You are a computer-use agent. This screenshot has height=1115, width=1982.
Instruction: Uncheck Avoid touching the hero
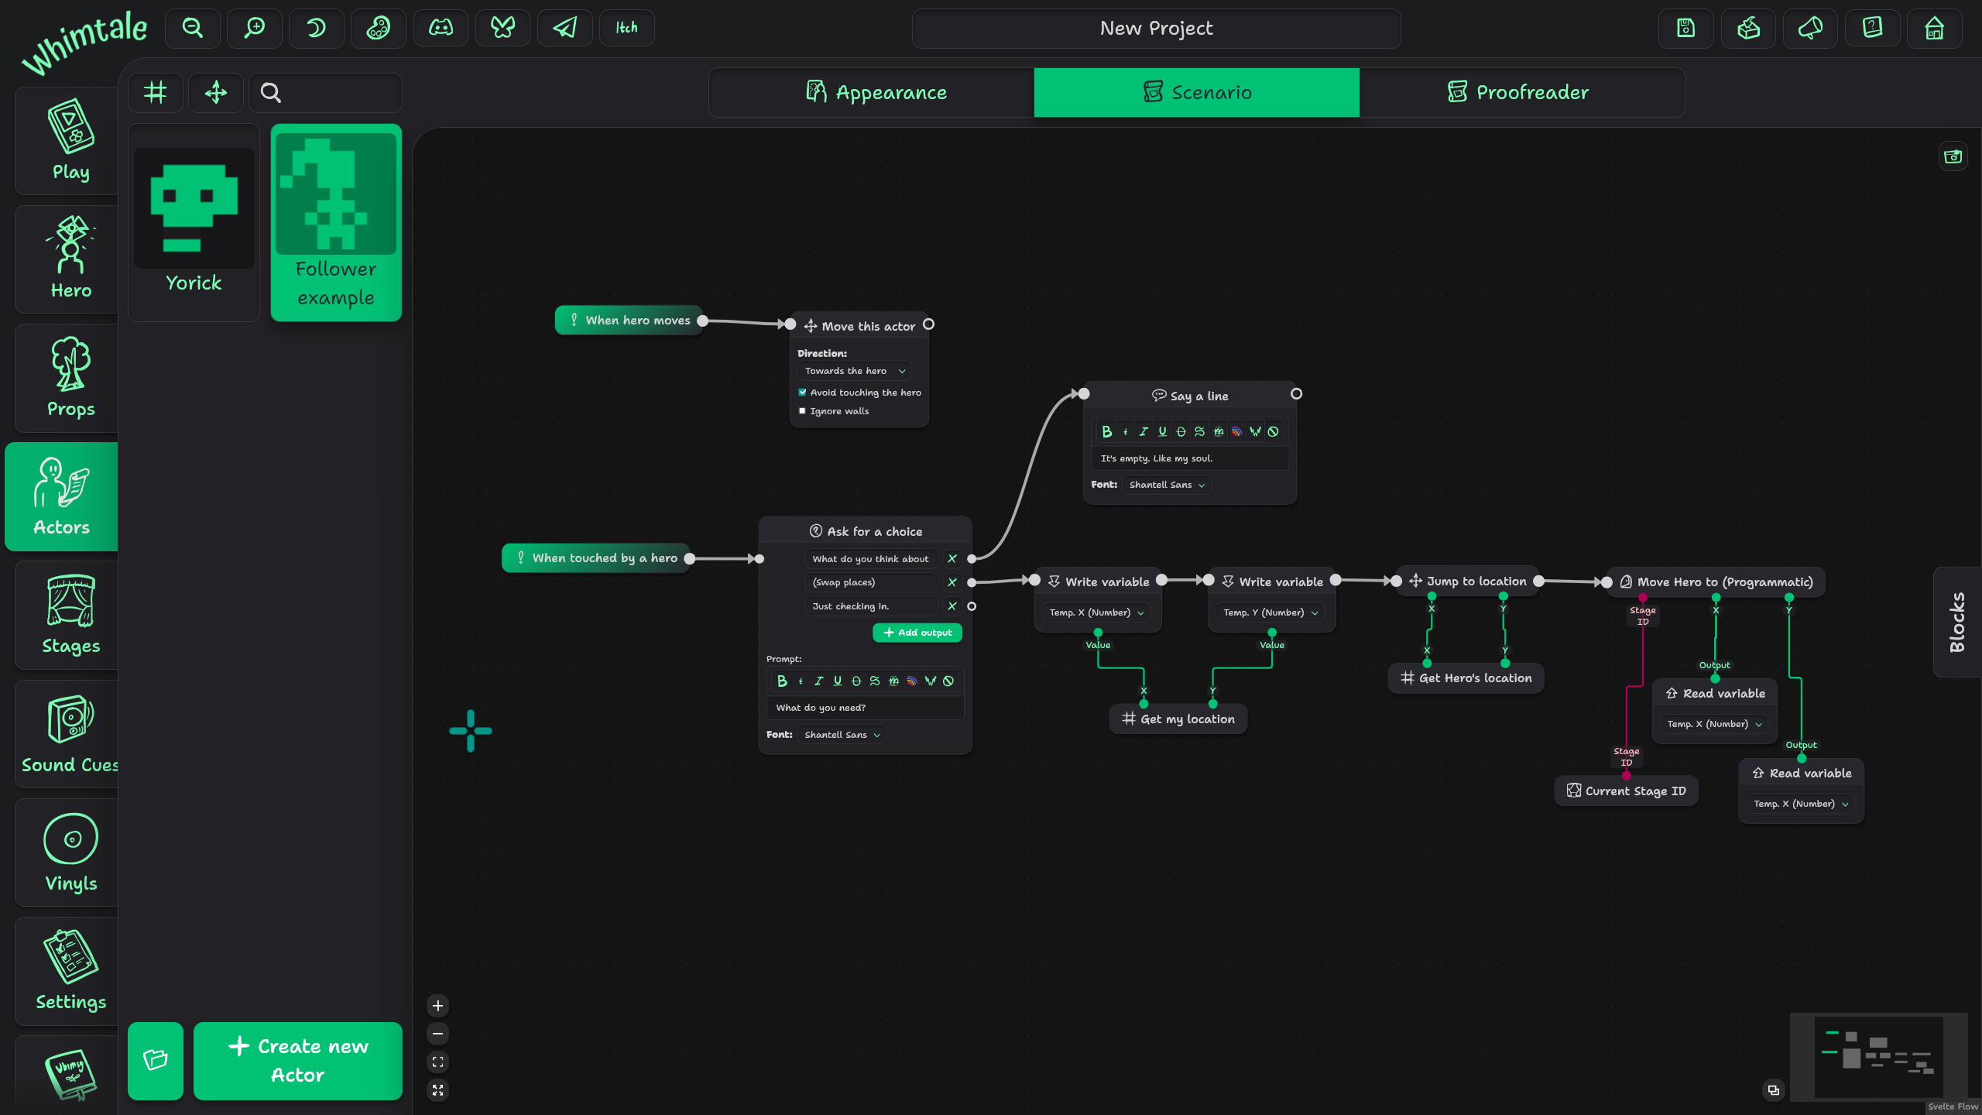point(803,393)
